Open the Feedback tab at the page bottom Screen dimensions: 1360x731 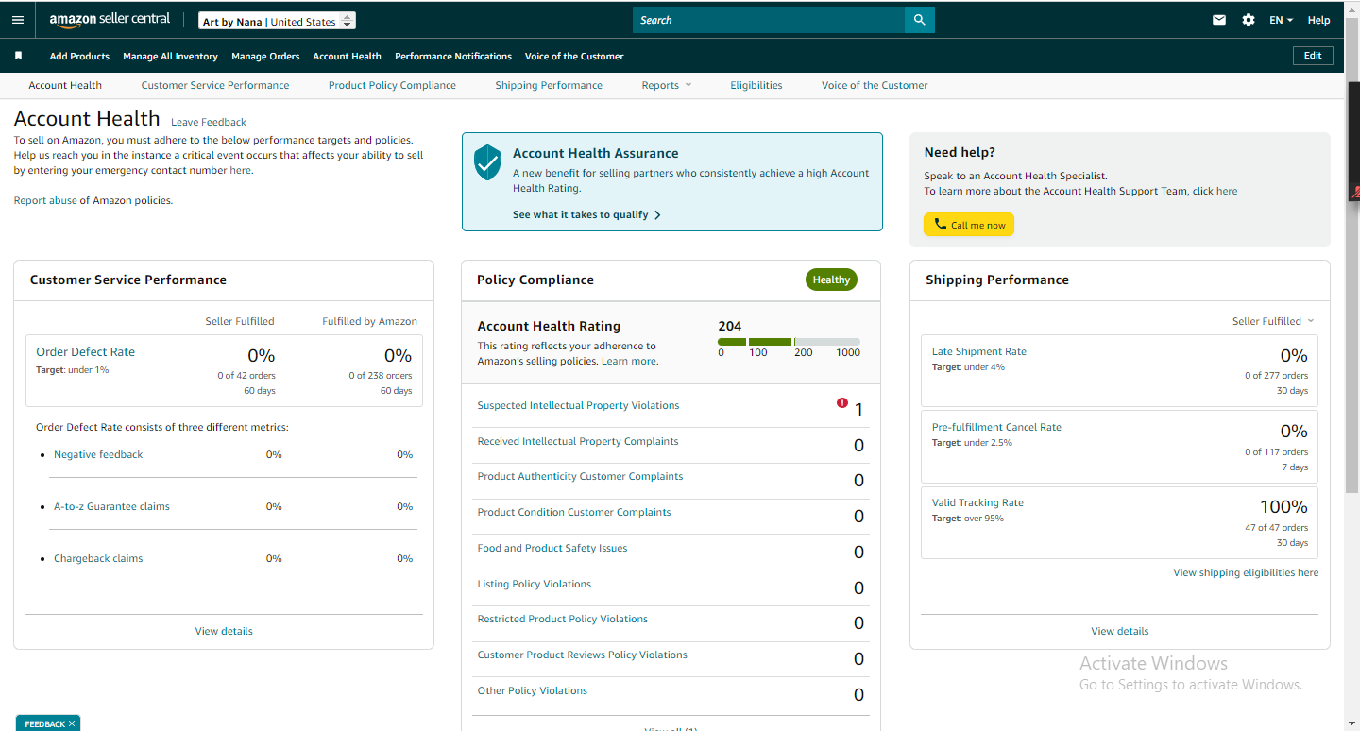pyautogui.click(x=44, y=724)
